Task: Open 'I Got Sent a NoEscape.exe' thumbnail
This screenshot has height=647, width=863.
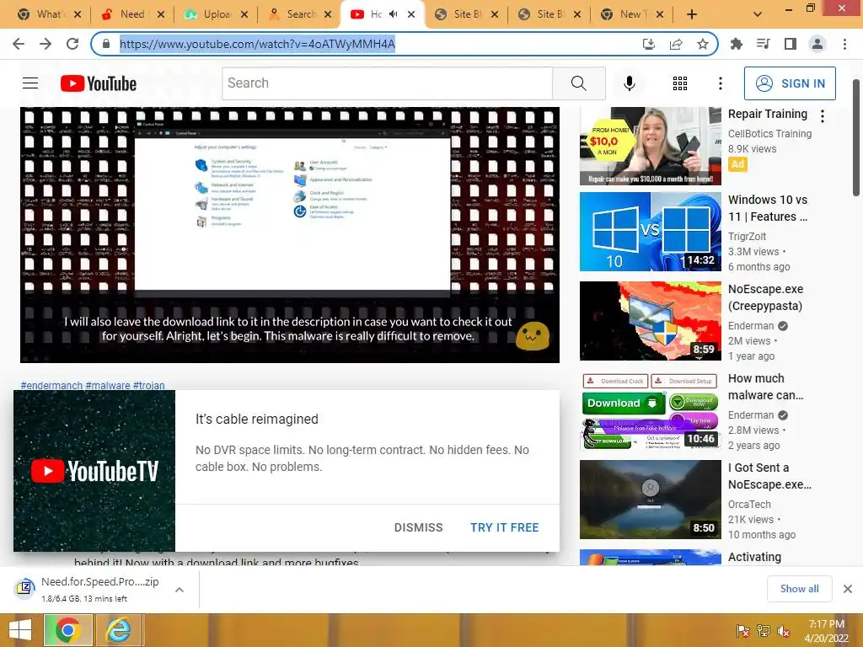Action: [x=650, y=500]
